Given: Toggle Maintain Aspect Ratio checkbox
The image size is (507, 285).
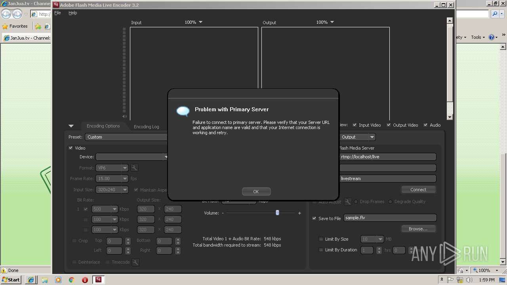Looking at the screenshot, I should point(136,190).
